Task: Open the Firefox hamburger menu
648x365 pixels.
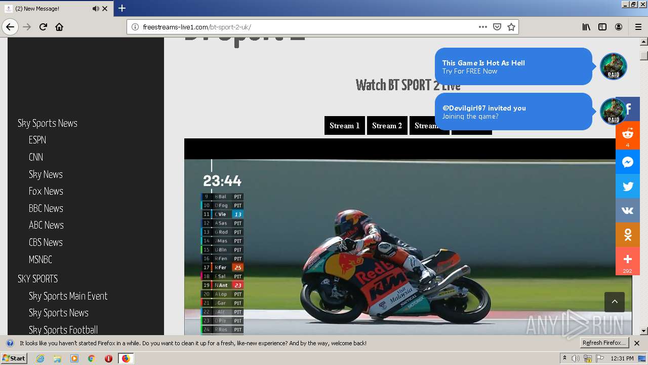Action: click(638, 27)
